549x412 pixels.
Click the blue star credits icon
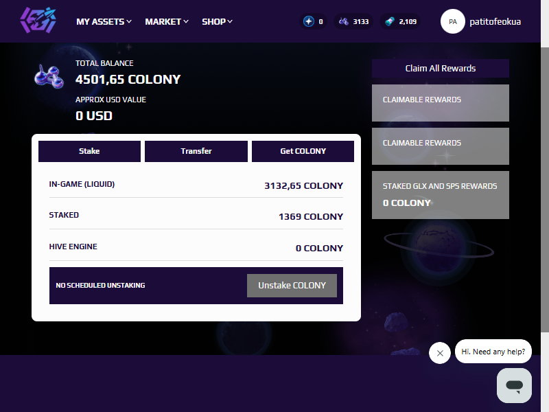308,22
